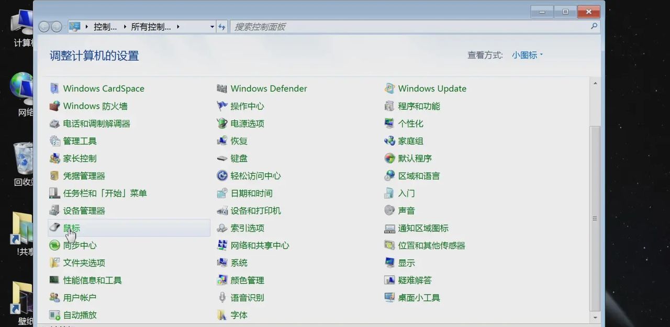Open 疑难解答 link
The width and height of the screenshot is (670, 327).
pos(415,281)
